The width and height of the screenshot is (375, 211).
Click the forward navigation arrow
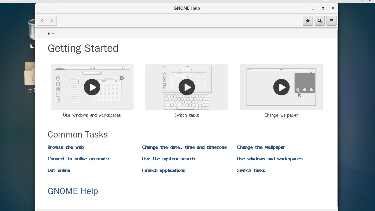[x=51, y=21]
